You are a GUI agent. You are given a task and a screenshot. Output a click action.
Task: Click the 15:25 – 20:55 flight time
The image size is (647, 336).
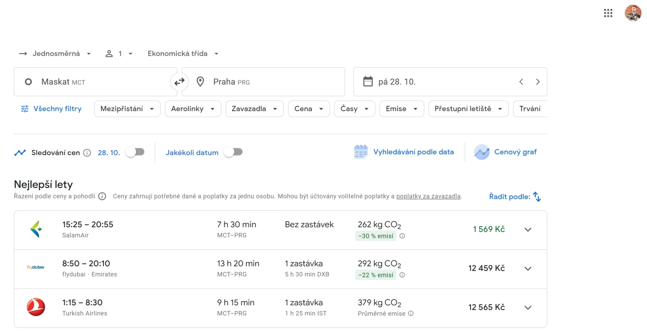pyautogui.click(x=88, y=225)
